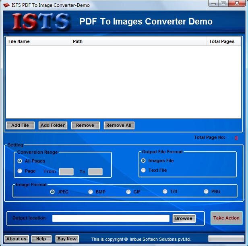Click the copyright Imbue Softech Solutions text
The image size is (248, 246).
pos(141,239)
